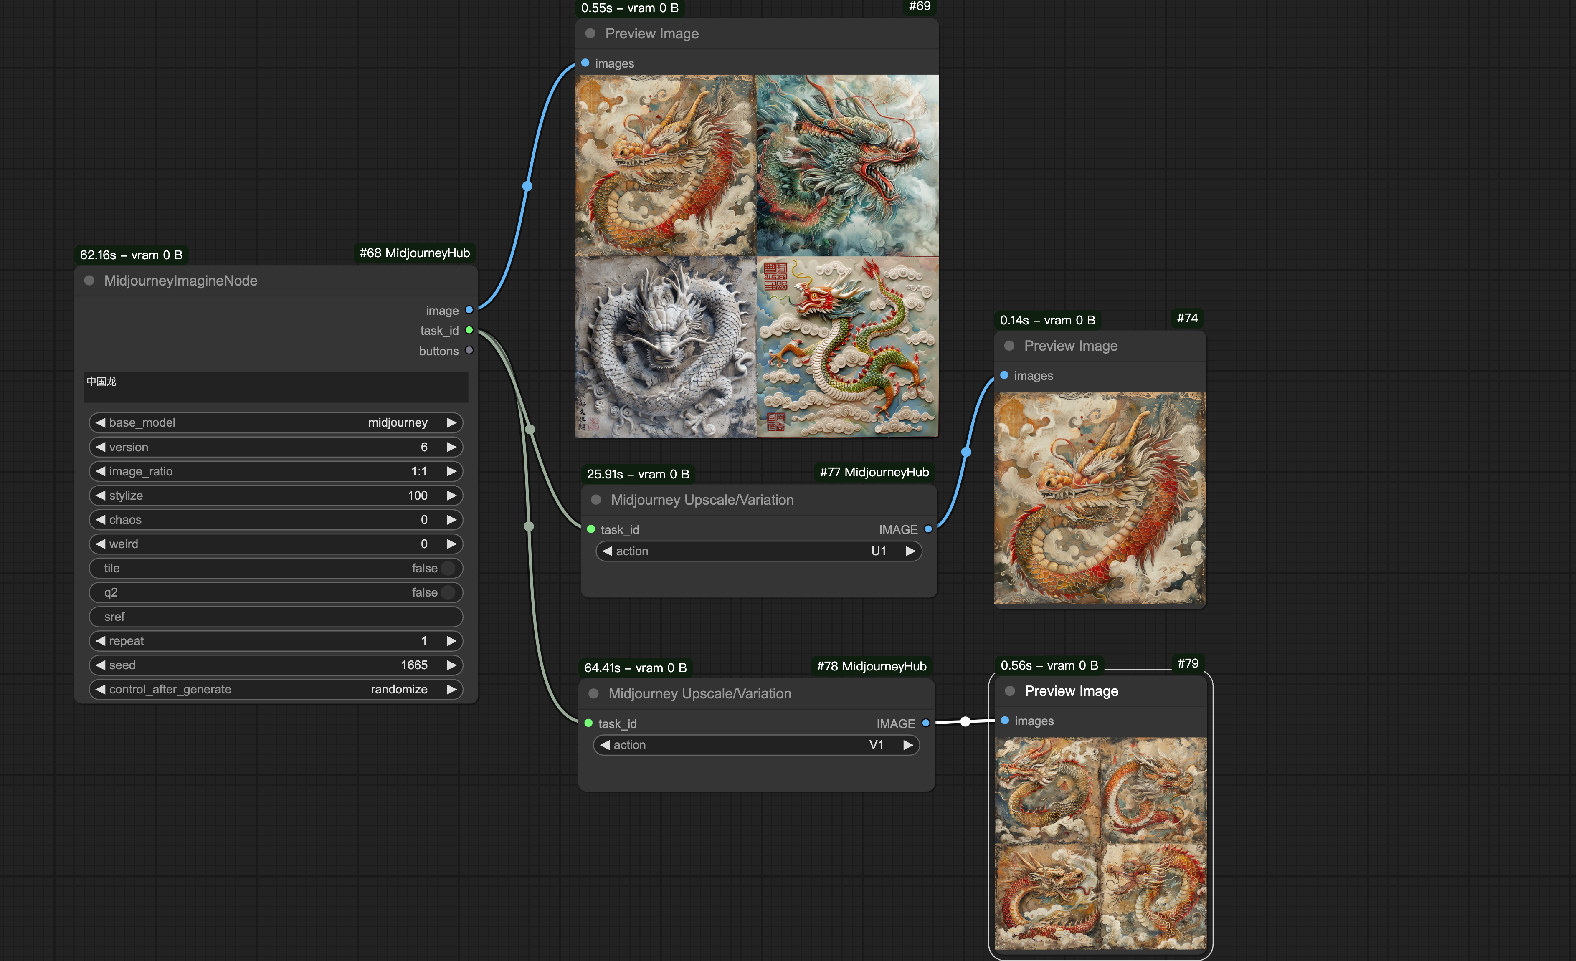Increase the version value with right arrow
Viewport: 1576px width, 961px height.
pyautogui.click(x=451, y=447)
